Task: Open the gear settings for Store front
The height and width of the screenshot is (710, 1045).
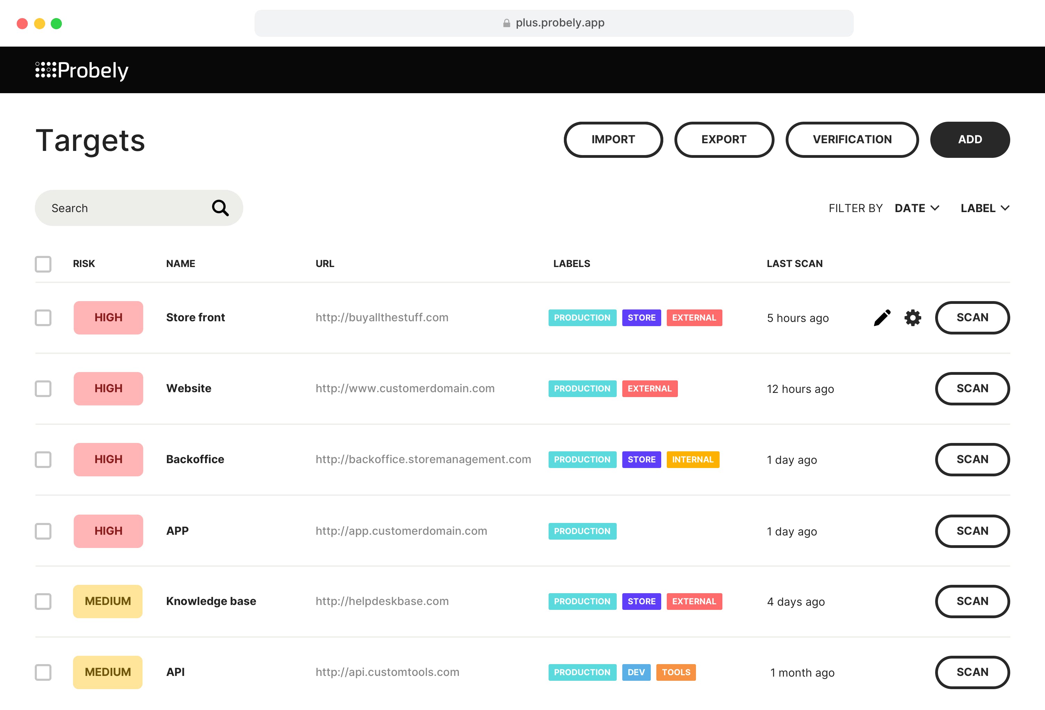Action: click(912, 318)
